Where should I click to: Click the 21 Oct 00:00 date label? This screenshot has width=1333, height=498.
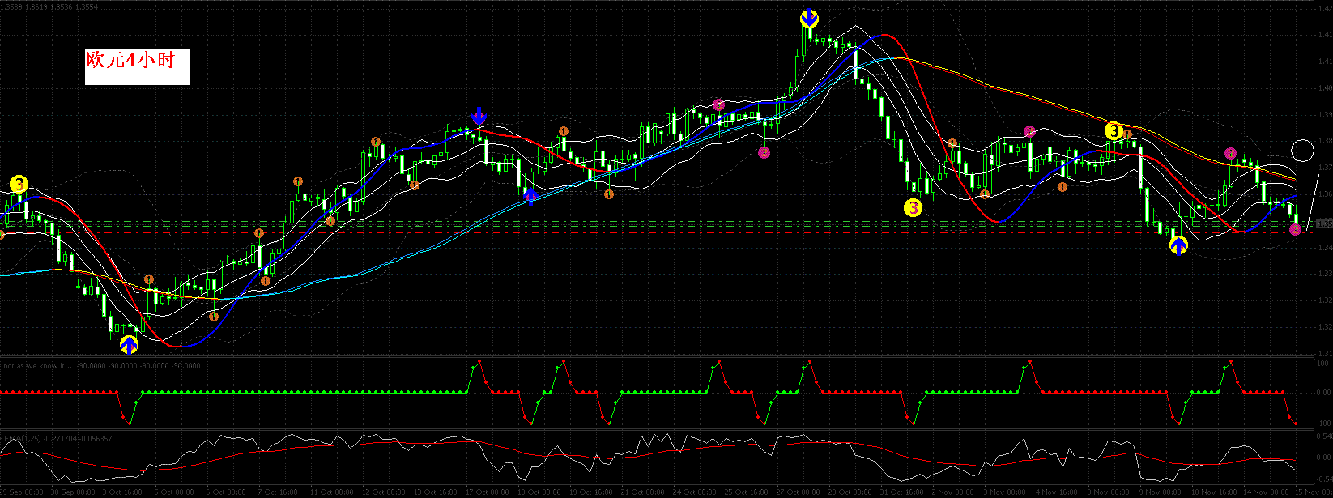point(641,492)
